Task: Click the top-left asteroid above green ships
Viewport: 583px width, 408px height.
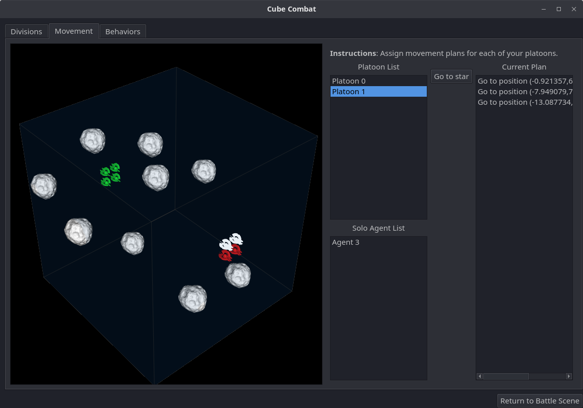Action: point(93,141)
